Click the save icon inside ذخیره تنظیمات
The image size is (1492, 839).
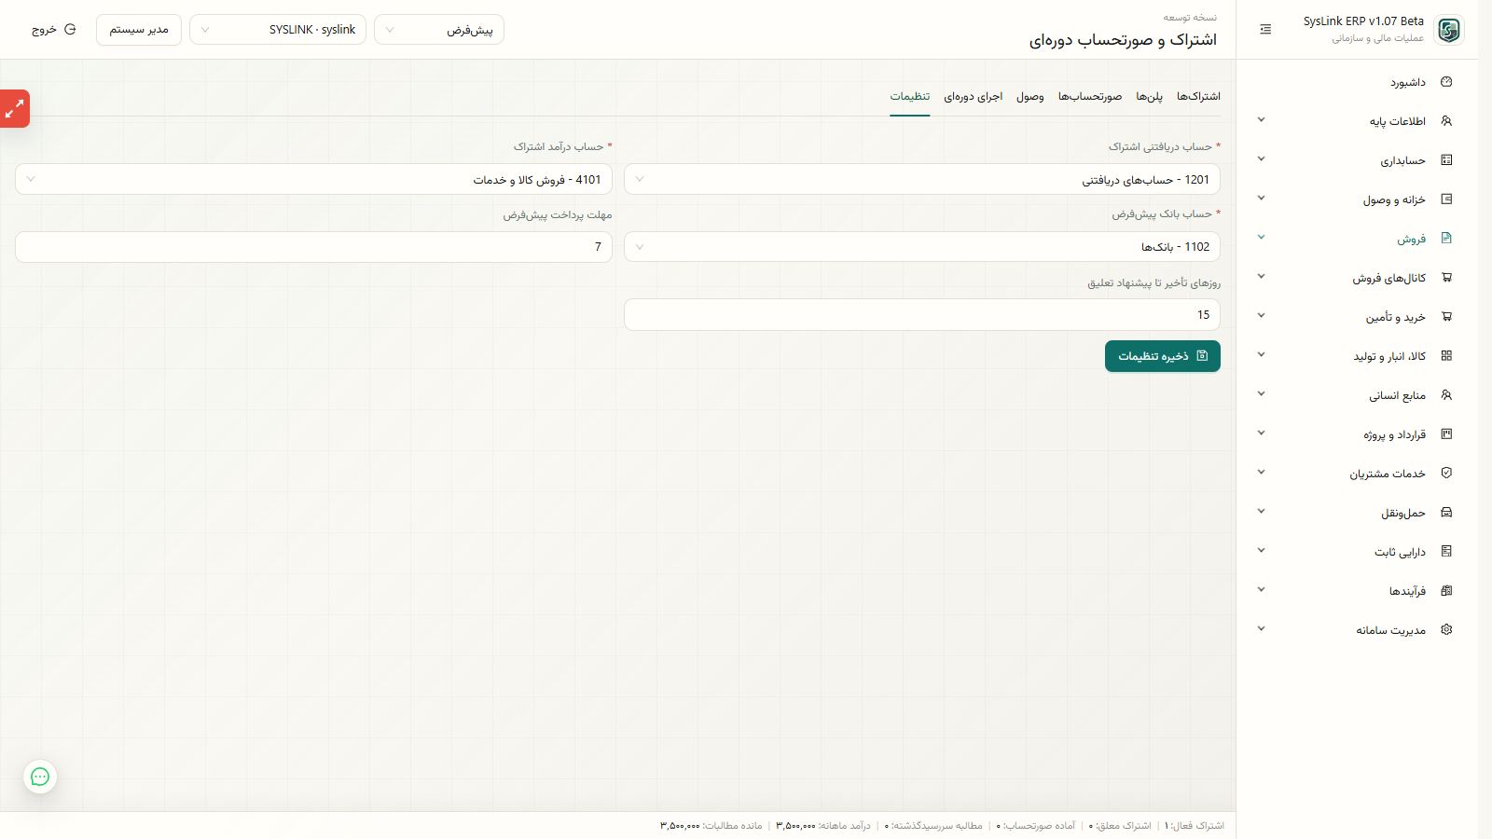pos(1202,356)
